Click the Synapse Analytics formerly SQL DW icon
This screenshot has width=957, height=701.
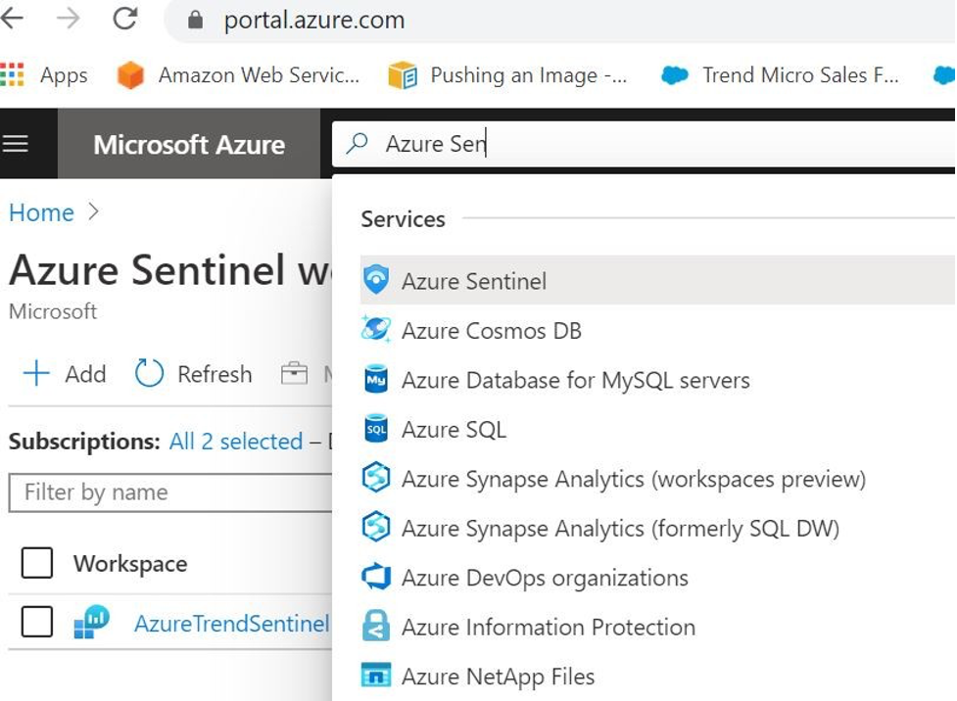coord(376,527)
